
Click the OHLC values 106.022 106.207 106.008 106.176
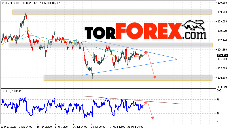click(41, 3)
